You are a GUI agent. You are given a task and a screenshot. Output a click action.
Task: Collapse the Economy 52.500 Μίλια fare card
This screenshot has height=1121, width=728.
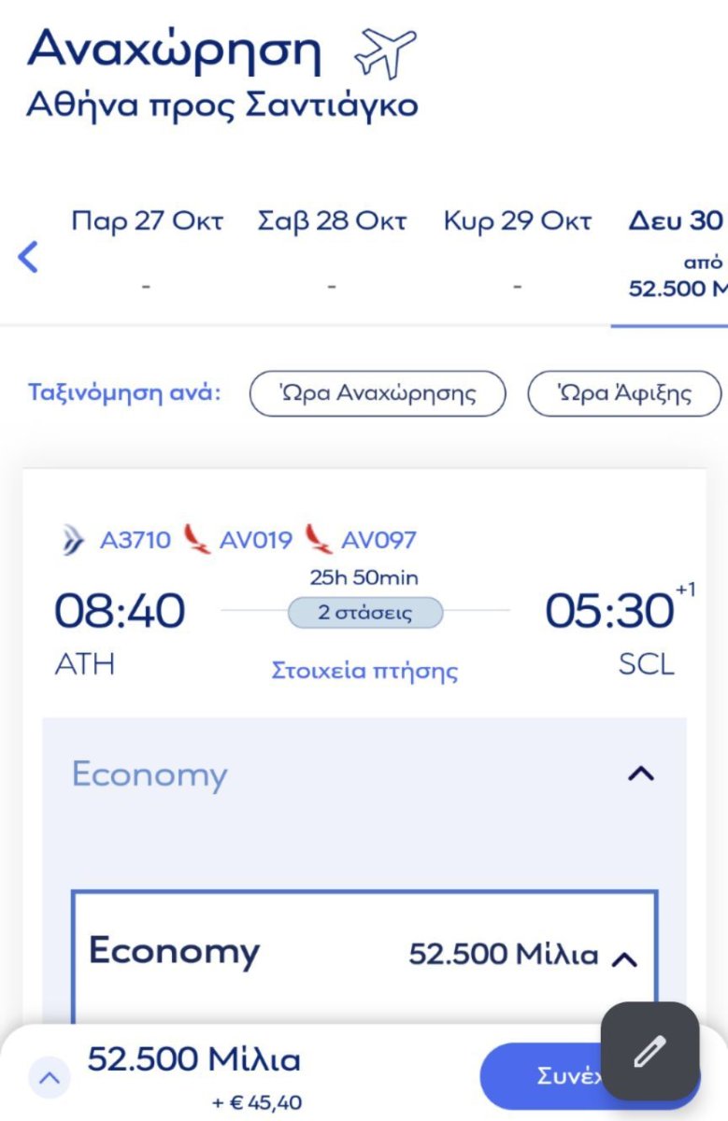(624, 958)
